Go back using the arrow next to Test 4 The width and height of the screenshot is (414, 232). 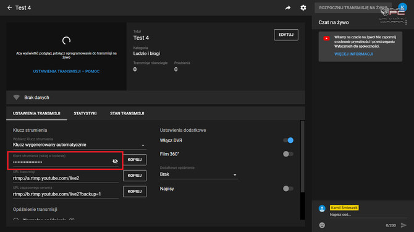[x=10, y=7]
